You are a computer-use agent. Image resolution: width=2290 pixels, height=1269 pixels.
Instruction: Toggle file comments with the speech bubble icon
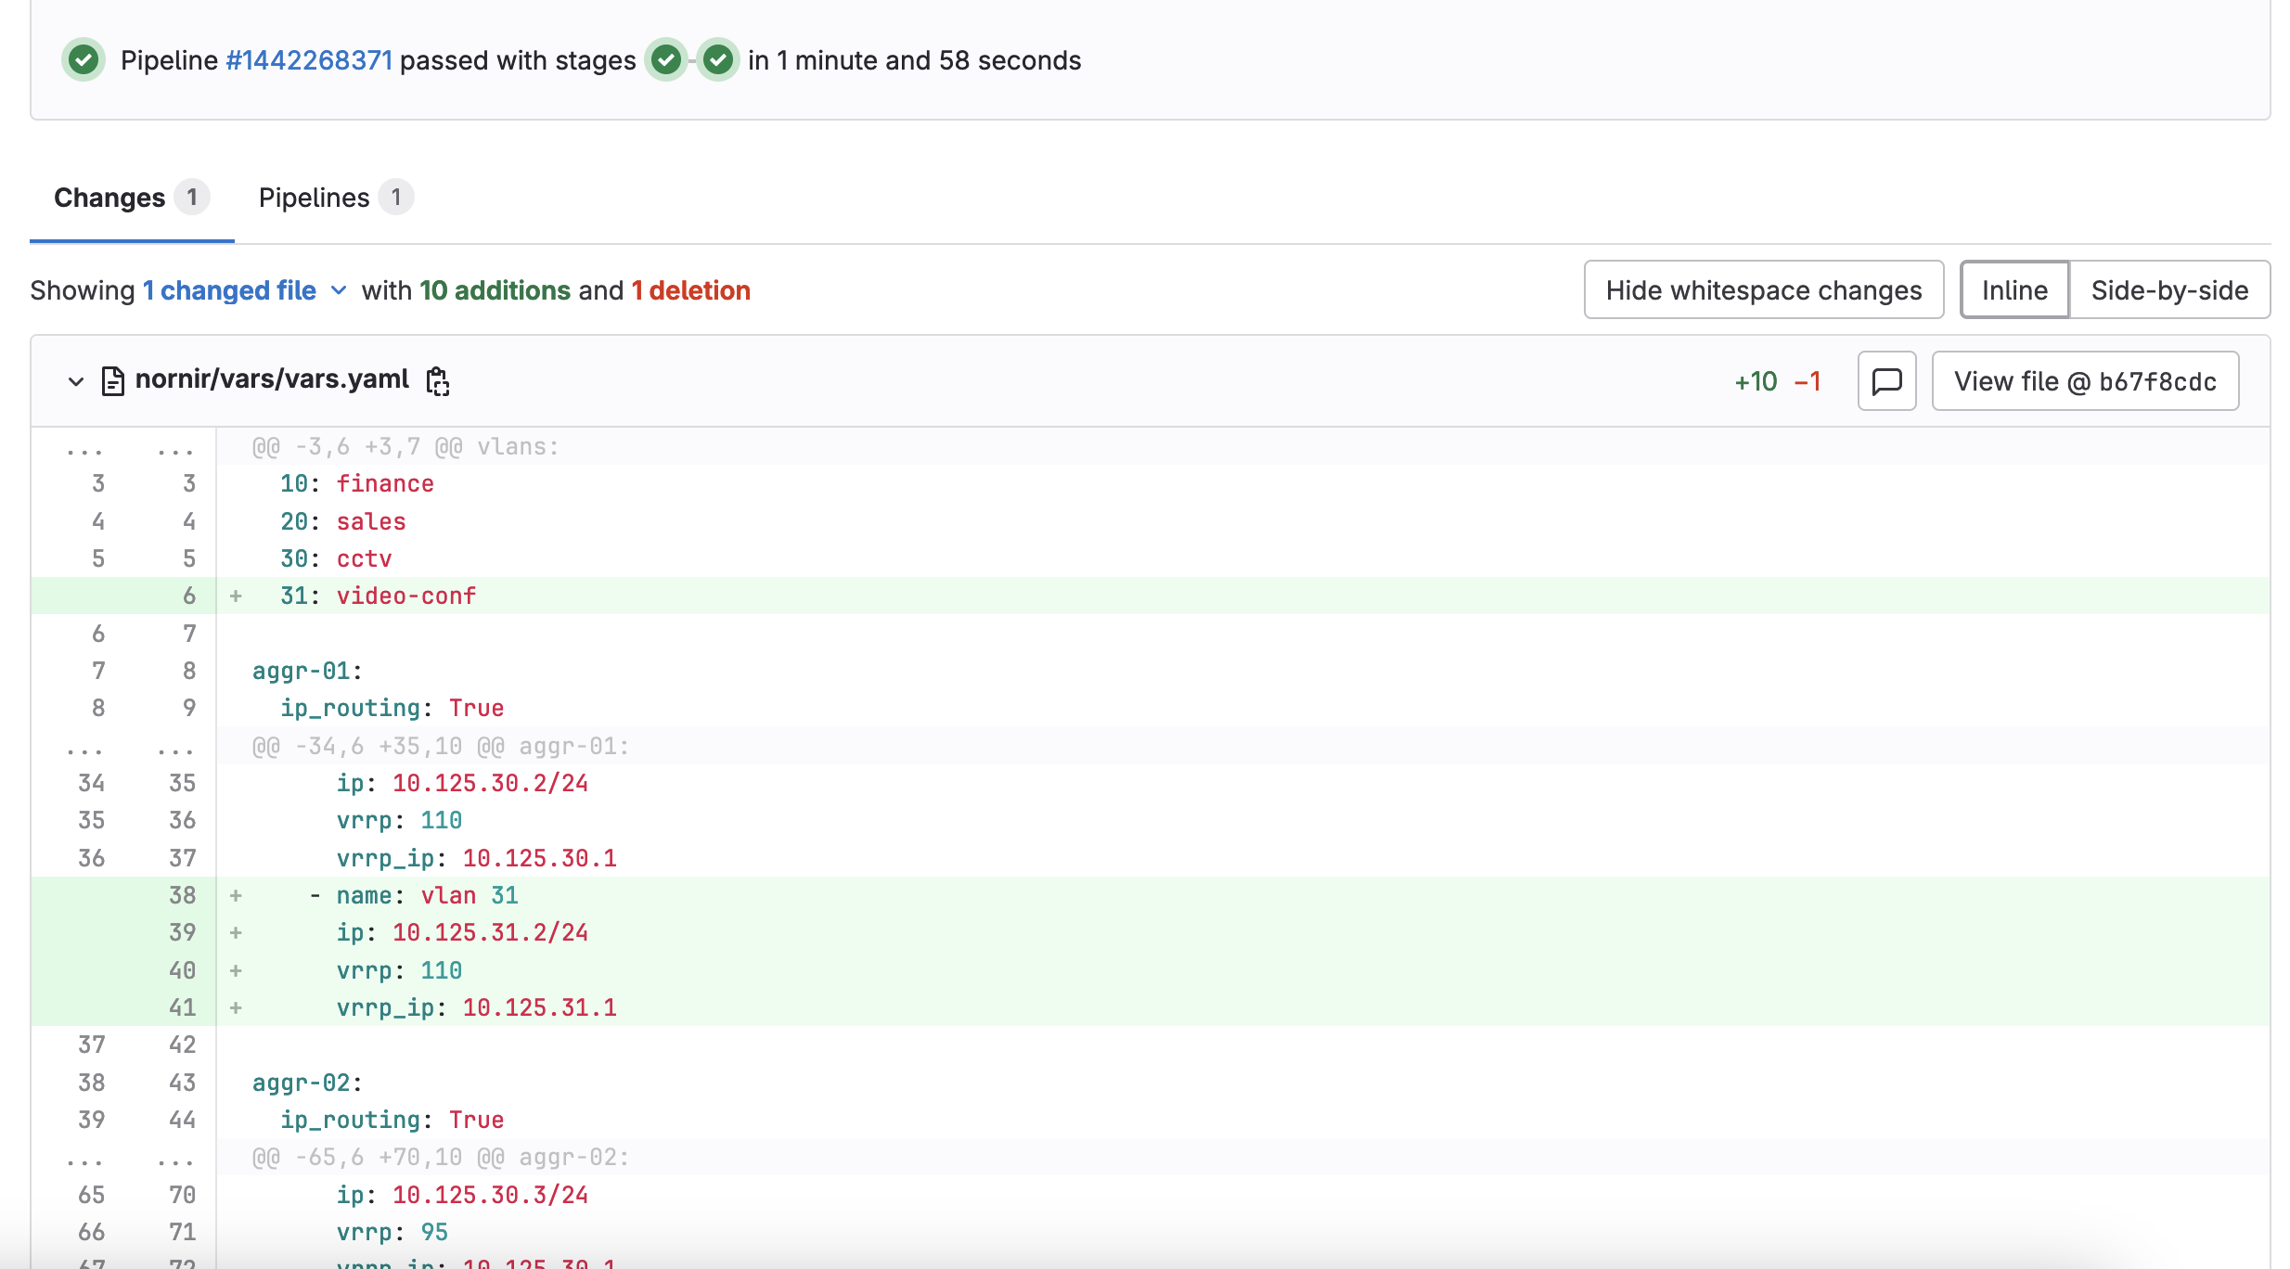1886,381
